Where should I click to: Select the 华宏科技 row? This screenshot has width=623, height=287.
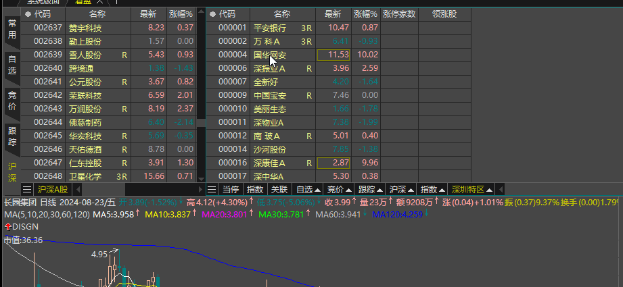[108, 136]
